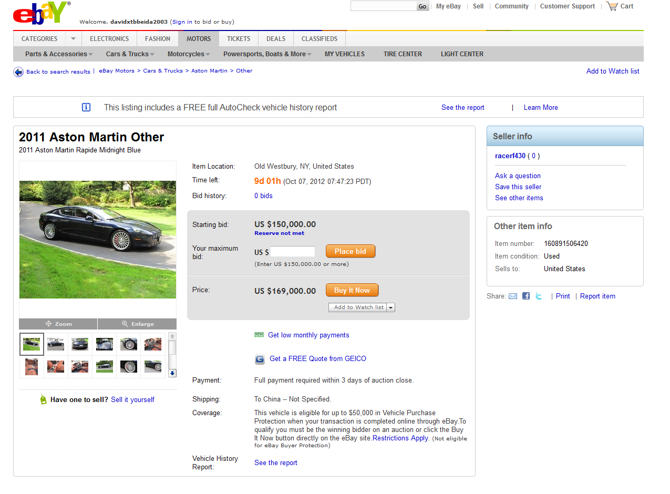Click the Place bid button
The height and width of the screenshot is (494, 670).
(x=351, y=251)
